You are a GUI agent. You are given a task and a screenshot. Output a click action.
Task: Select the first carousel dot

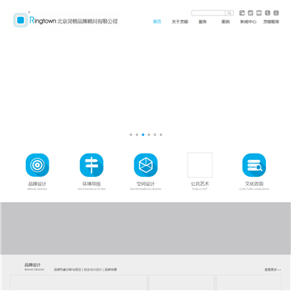coord(131,135)
